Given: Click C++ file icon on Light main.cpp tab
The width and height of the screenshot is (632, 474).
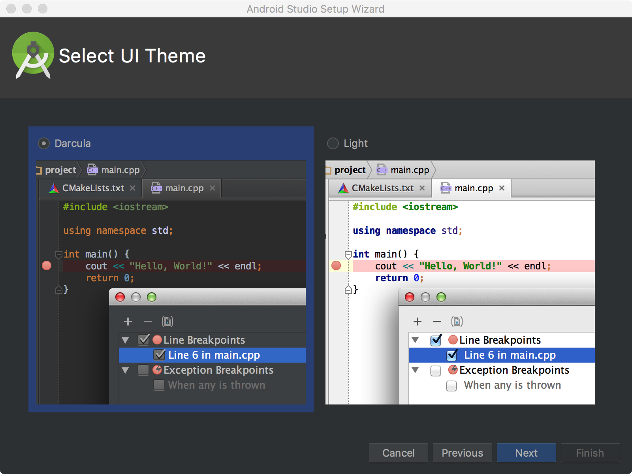Looking at the screenshot, I should point(446,188).
